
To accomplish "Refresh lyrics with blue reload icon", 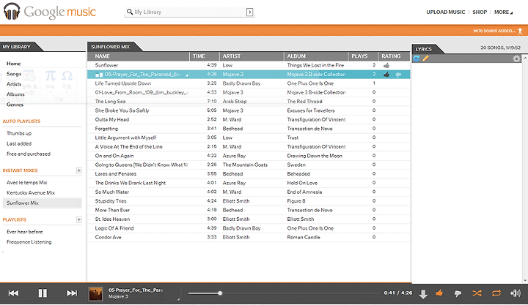I will point(417,59).
